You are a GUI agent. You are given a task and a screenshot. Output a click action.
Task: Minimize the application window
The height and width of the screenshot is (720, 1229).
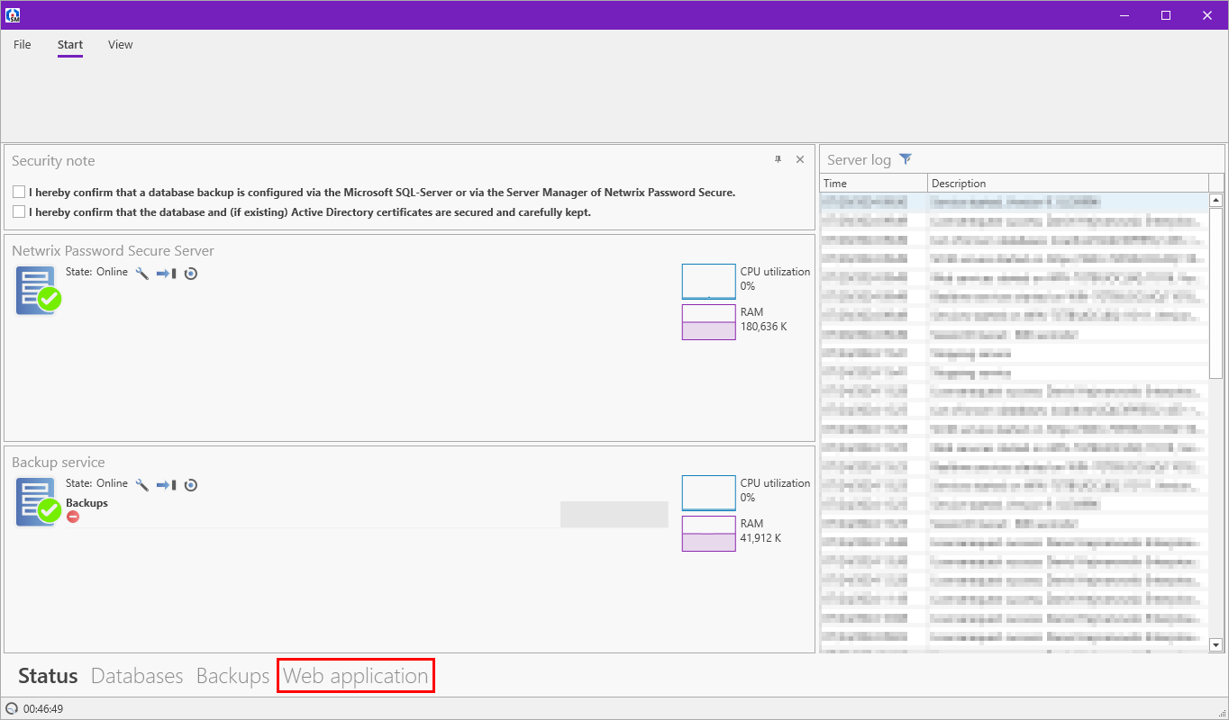[1124, 15]
